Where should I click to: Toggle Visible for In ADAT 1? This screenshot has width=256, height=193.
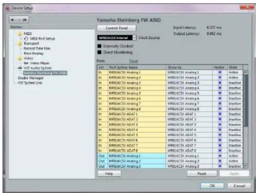point(220,114)
